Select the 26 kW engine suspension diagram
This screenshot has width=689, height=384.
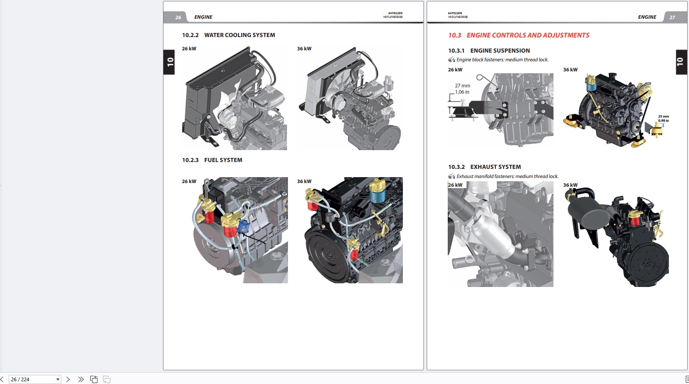click(500, 110)
